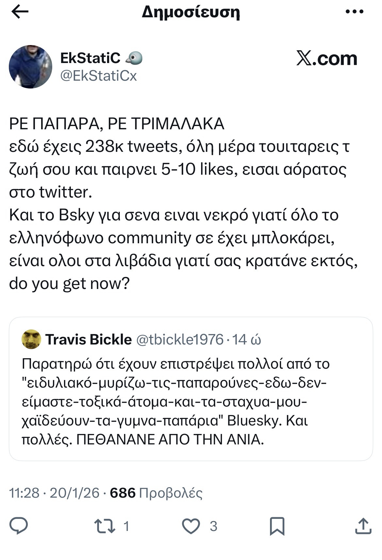Tap the Travis Bickle name in quote
This screenshot has width=382, height=560.
click(x=88, y=340)
